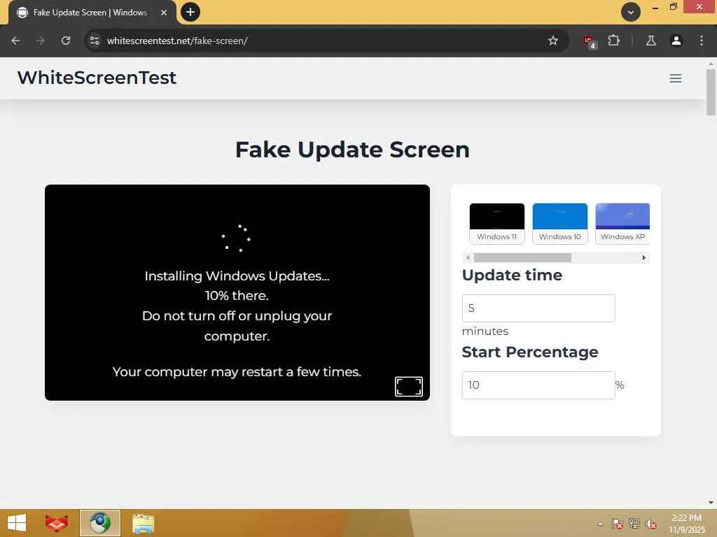Show hidden system tray icons
This screenshot has width=717, height=537.
click(600, 524)
